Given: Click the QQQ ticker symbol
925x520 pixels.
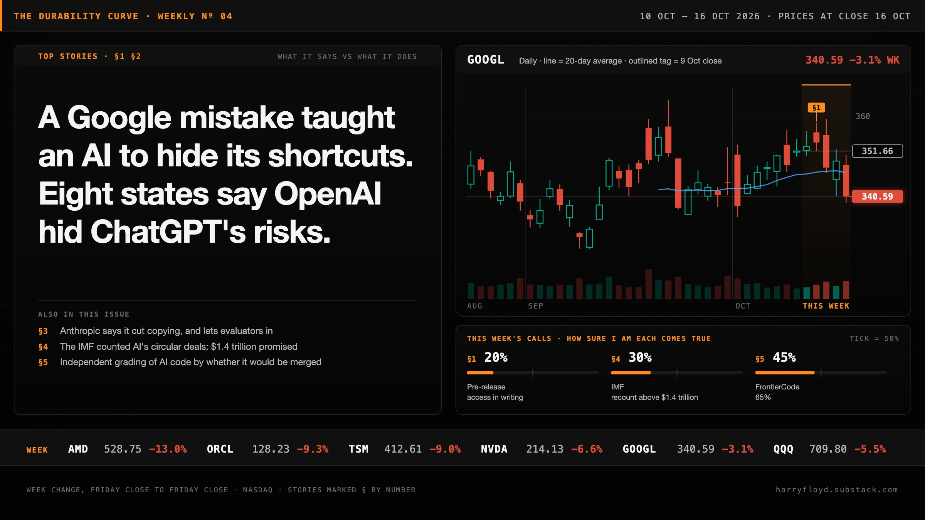Looking at the screenshot, I should (x=783, y=449).
